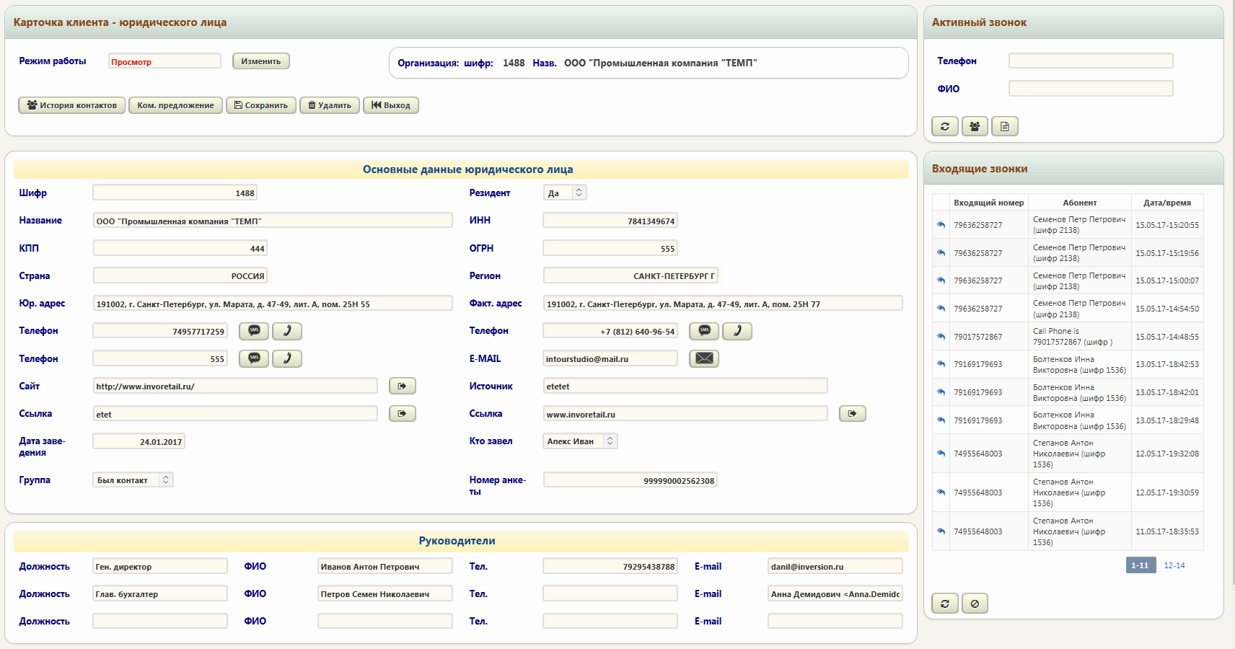Image resolution: width=1235 pixels, height=649 pixels.
Task: Click the Изменить button
Action: click(260, 61)
